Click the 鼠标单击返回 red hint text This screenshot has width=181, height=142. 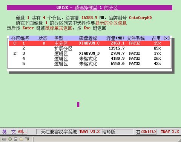click(x=59, y=28)
